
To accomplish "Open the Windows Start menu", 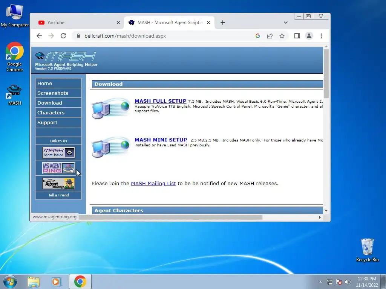I will coord(10,281).
